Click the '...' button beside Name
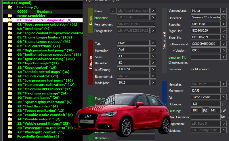The image size is (229, 141). [113, 11]
